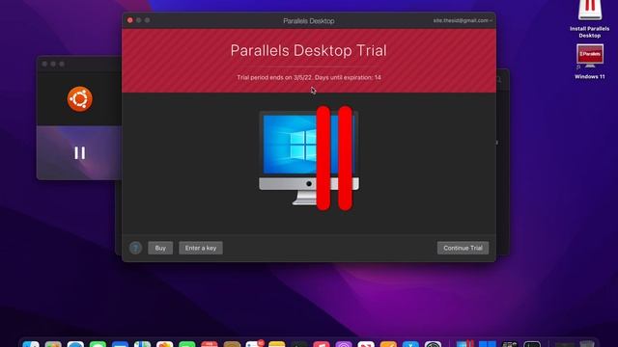Click the pause symbol on Ubuntu preview

tap(79, 153)
